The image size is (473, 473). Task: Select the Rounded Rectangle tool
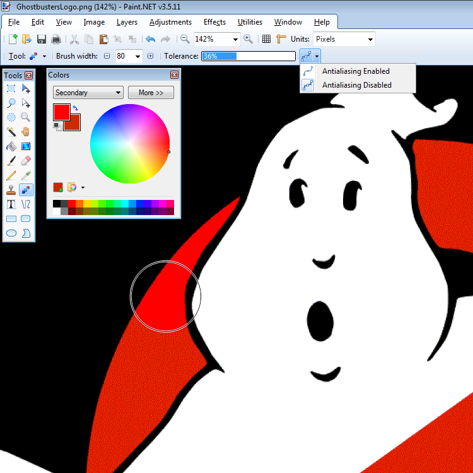tap(26, 219)
